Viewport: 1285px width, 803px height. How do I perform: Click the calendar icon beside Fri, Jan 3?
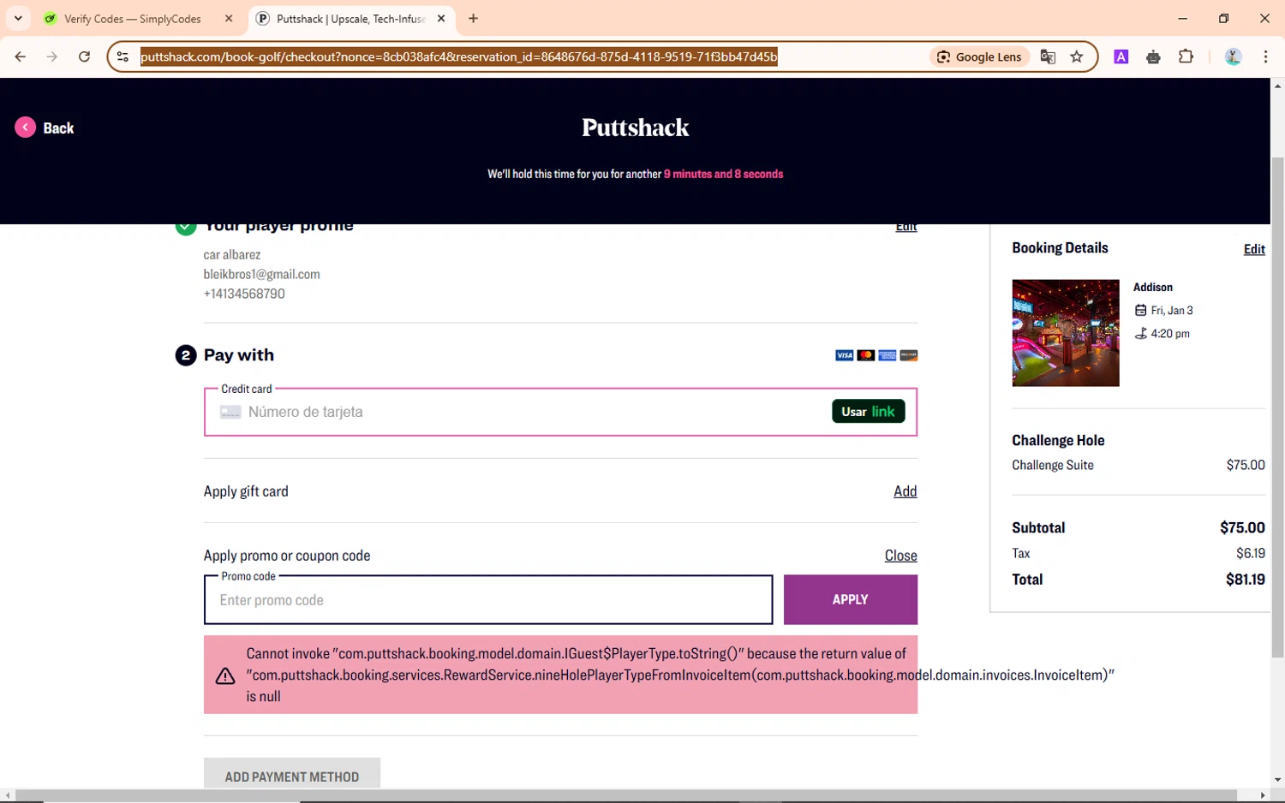tap(1140, 310)
